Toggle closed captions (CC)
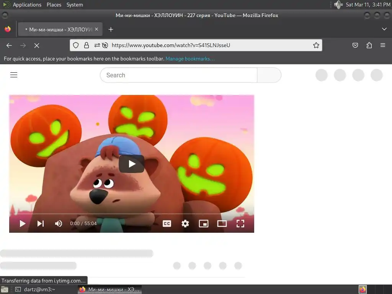Screen dimensions: 392x294 (x=167, y=224)
